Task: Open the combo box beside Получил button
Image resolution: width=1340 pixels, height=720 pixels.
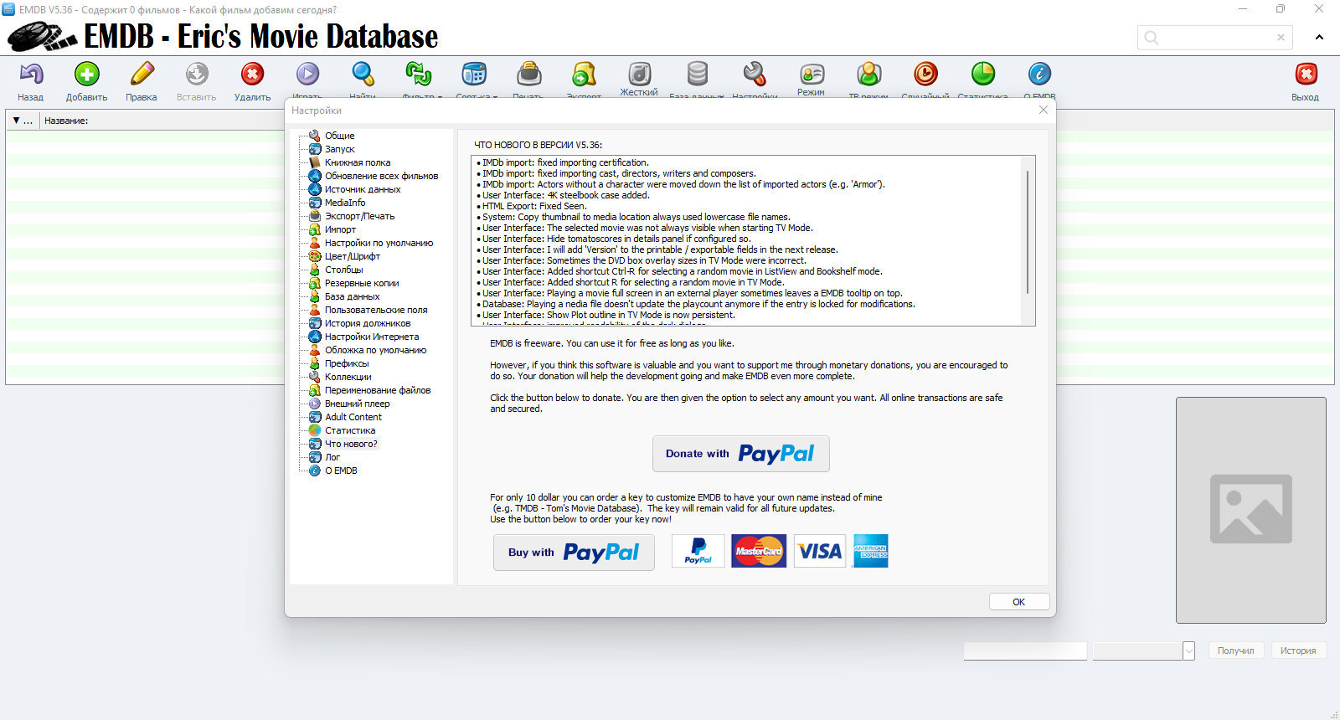Action: click(x=1188, y=651)
